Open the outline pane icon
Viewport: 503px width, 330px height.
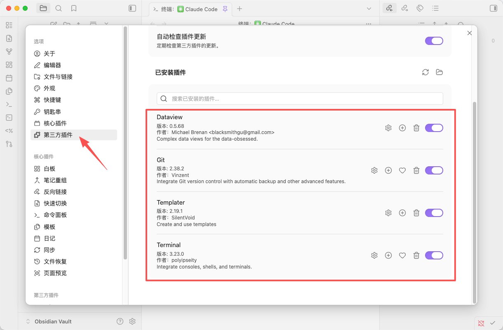pos(435,8)
